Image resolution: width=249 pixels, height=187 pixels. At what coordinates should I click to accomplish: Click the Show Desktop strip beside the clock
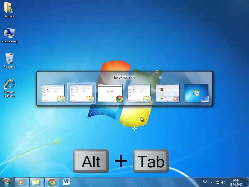(x=247, y=182)
